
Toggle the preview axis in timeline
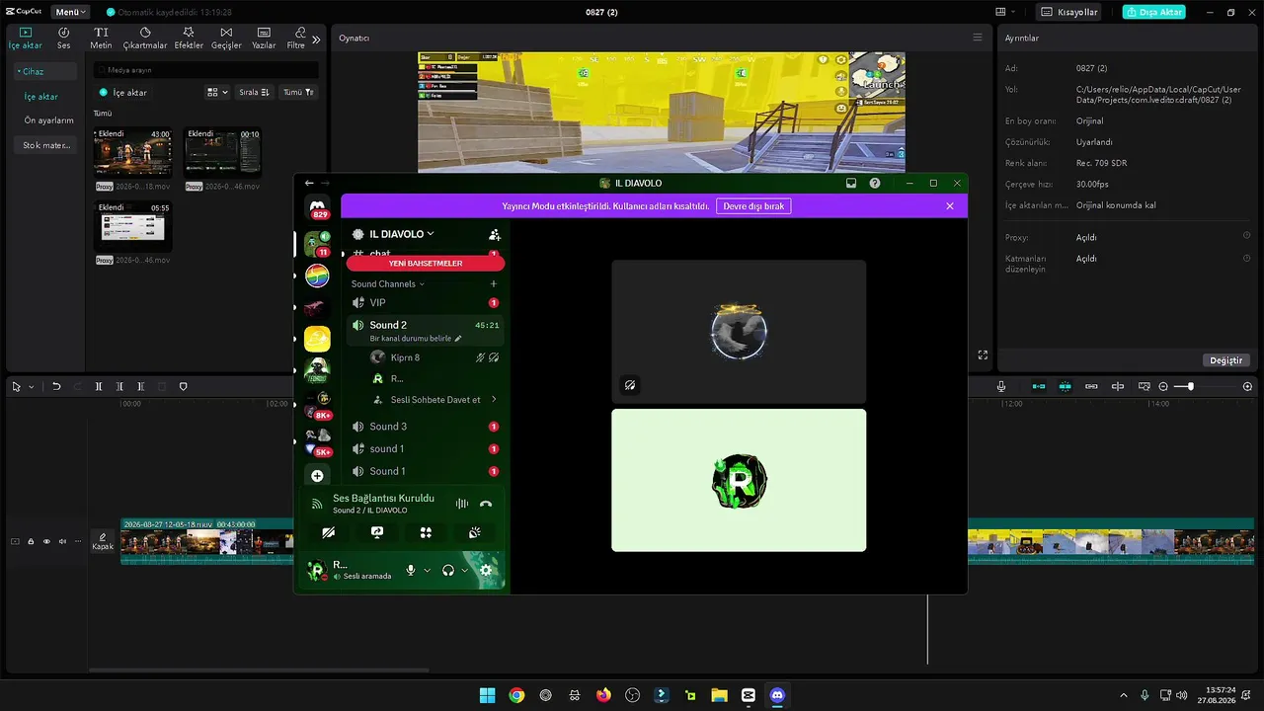point(1118,386)
